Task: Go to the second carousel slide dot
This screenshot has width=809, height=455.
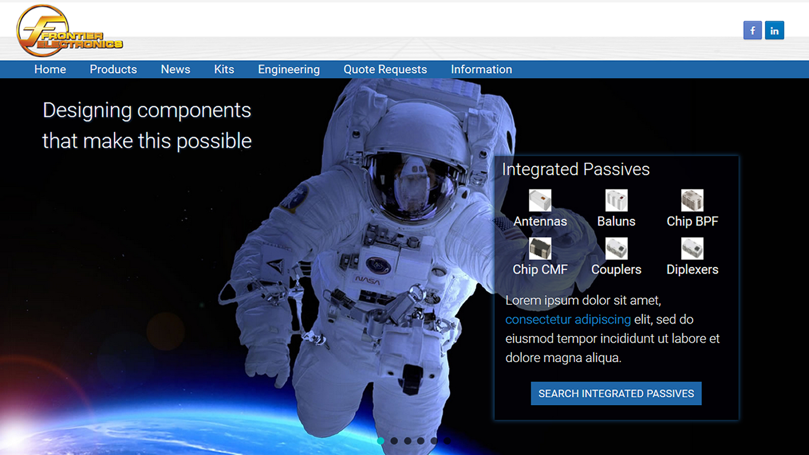Action: coord(394,441)
